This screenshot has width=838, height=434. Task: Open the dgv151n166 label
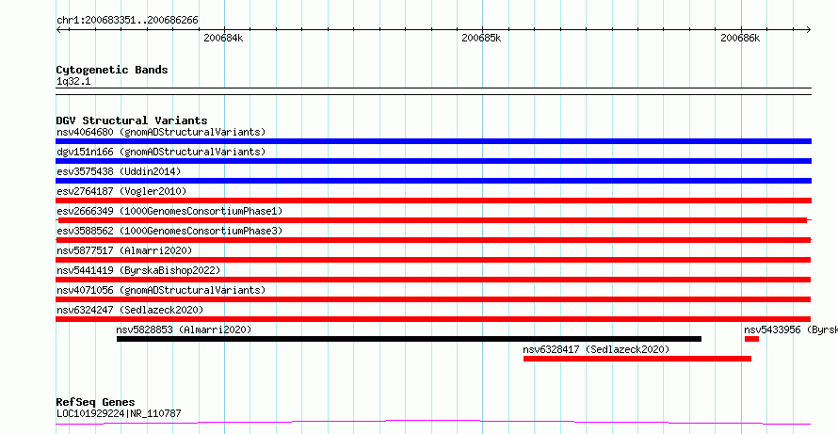click(161, 152)
